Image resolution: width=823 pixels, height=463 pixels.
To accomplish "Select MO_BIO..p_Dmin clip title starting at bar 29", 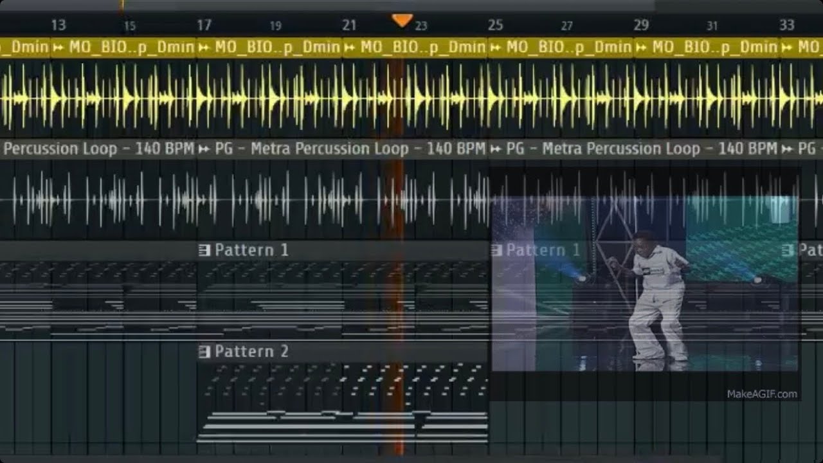I will coord(715,47).
